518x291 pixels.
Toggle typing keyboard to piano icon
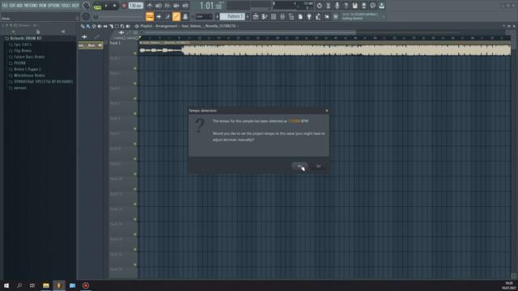pos(150,16)
